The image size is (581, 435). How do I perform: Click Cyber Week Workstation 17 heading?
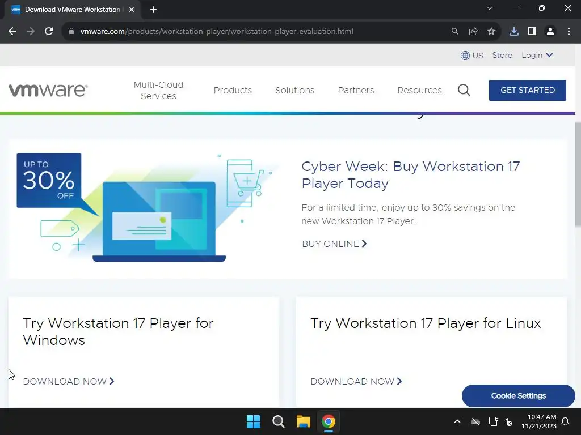(411, 174)
